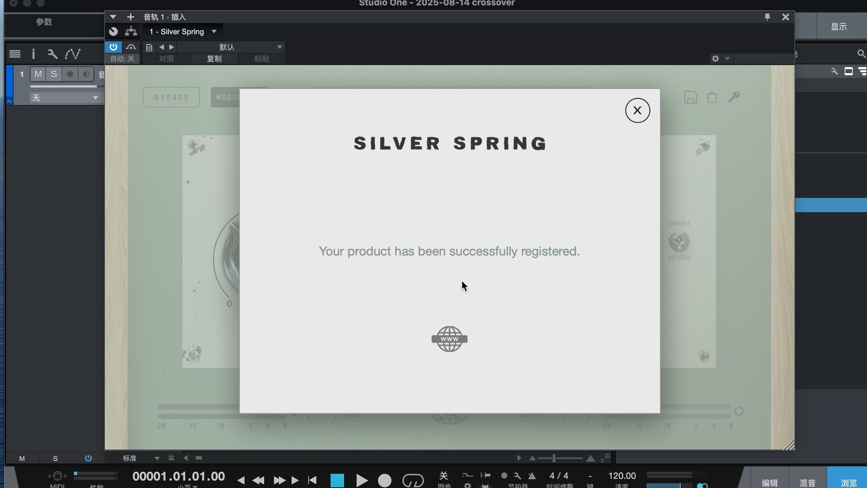This screenshot has height=488, width=867.
Task: Toggle the sidechain button
Action: (x=131, y=47)
